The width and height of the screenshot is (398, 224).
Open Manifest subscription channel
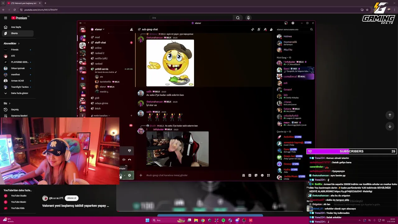tap(15, 74)
